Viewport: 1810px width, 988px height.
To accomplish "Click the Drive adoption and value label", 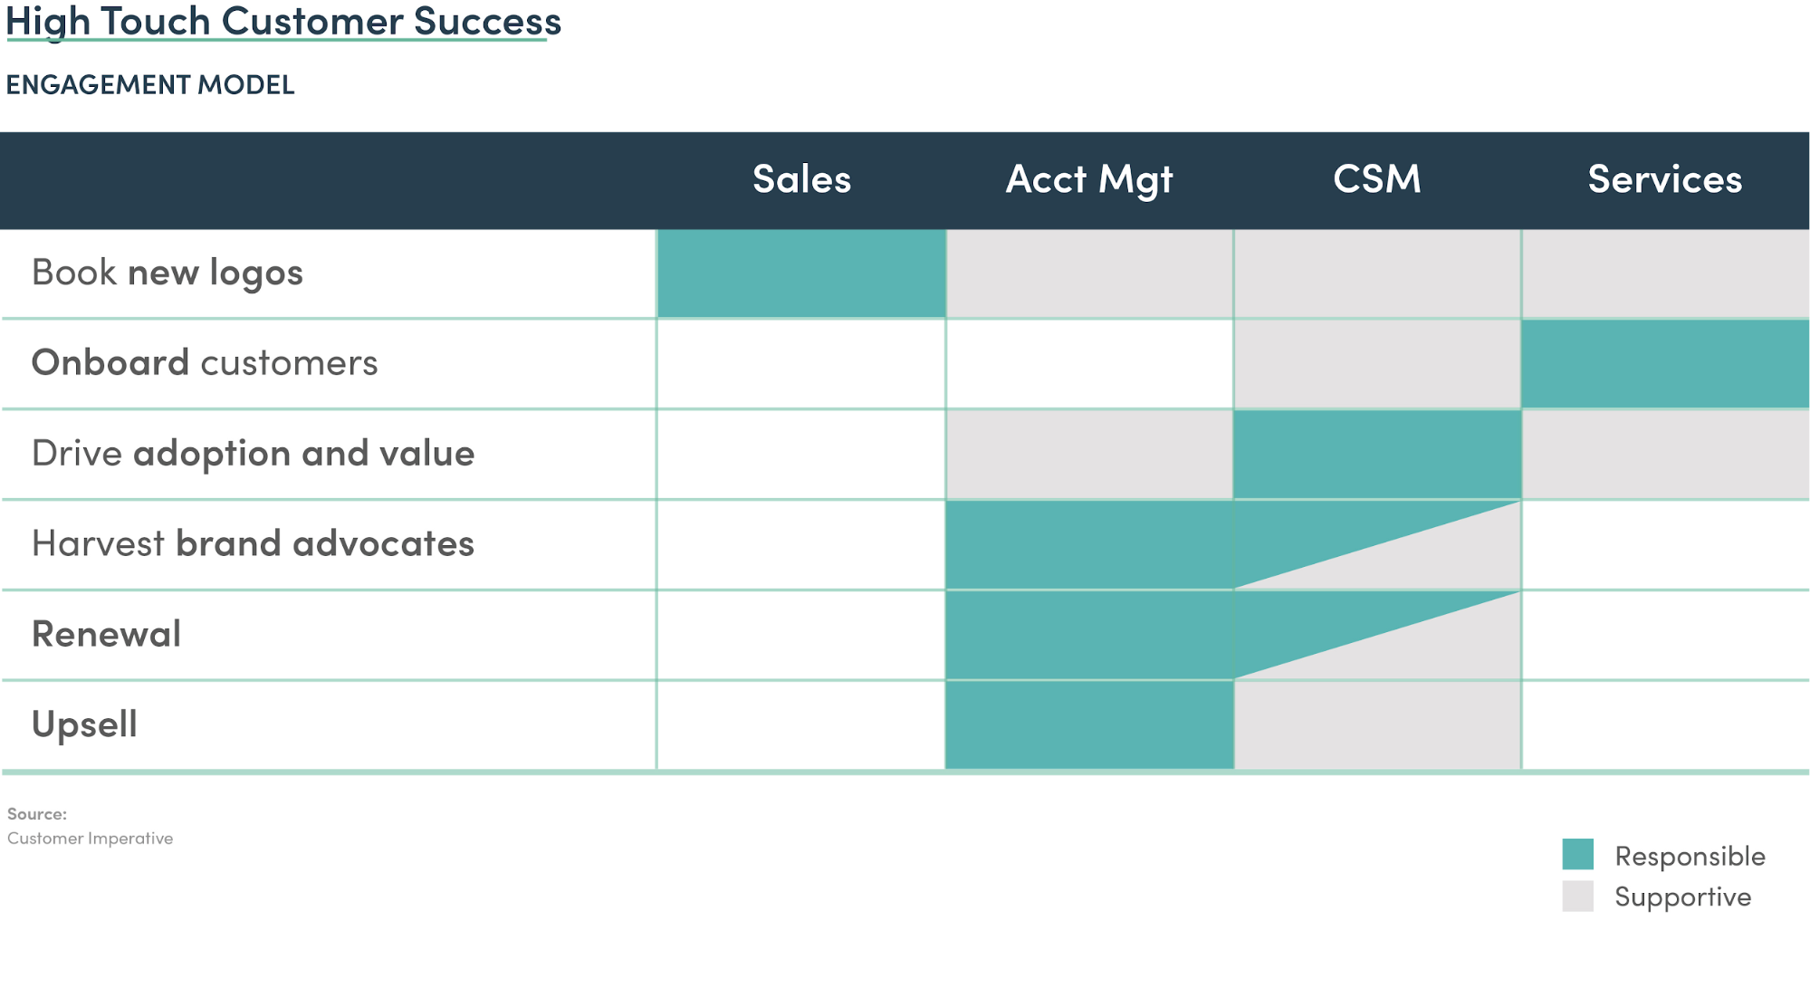I will [253, 454].
